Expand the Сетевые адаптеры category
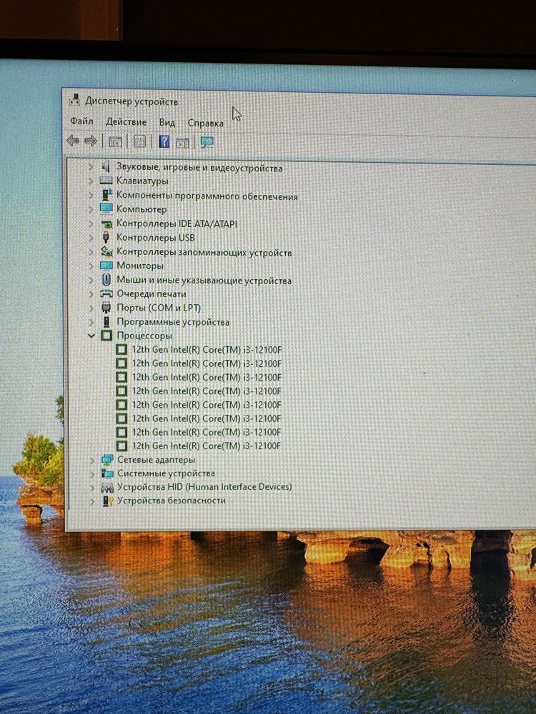Screen dimensions: 536x714 pos(92,460)
